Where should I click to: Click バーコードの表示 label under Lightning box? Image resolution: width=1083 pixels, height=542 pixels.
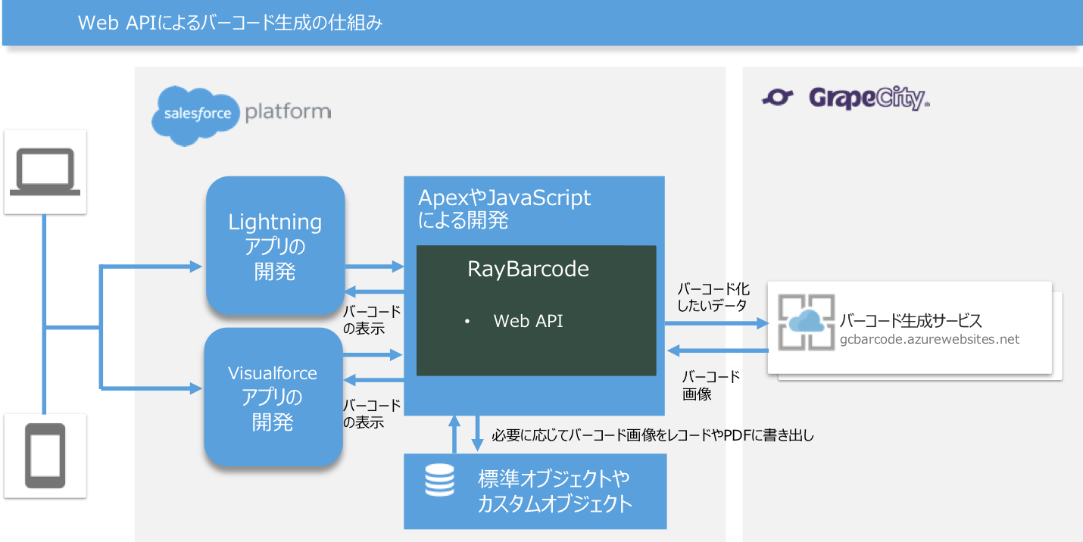click(372, 320)
